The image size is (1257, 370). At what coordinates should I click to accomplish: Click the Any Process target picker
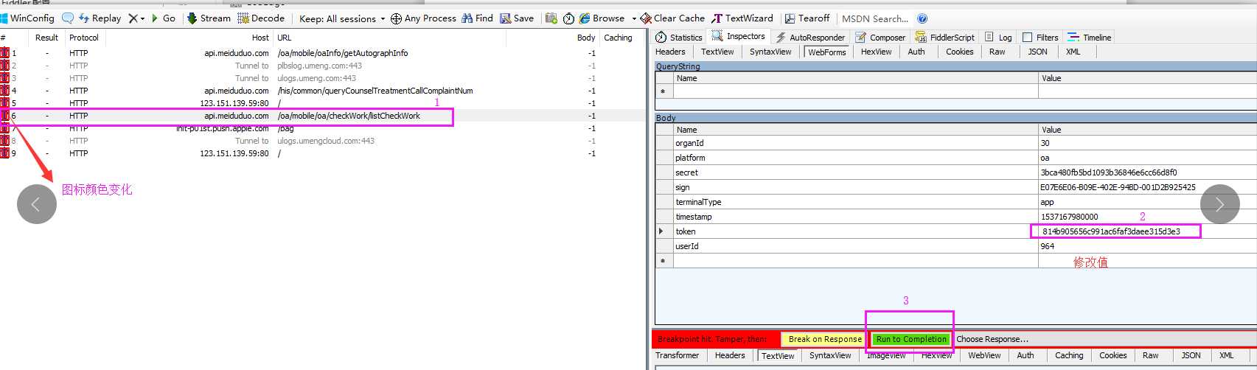tap(423, 18)
